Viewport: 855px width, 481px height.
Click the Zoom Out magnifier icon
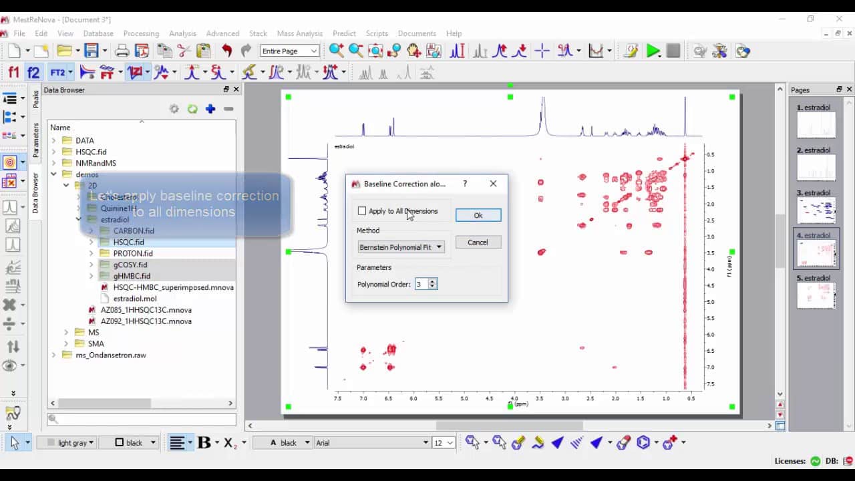[356, 51]
